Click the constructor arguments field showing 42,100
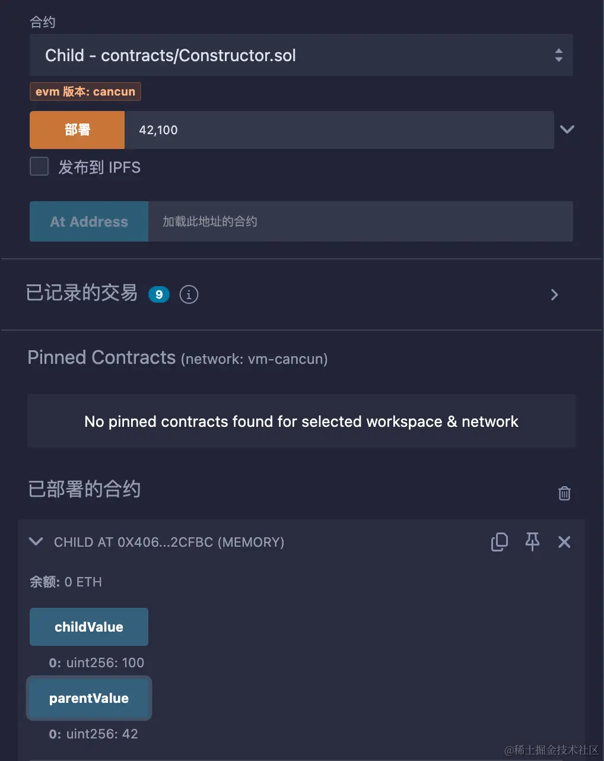 tap(338, 130)
